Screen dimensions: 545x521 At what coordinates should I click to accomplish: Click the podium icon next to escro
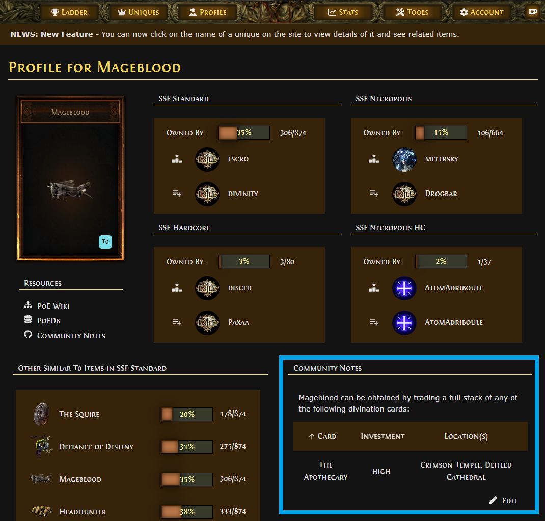(177, 159)
